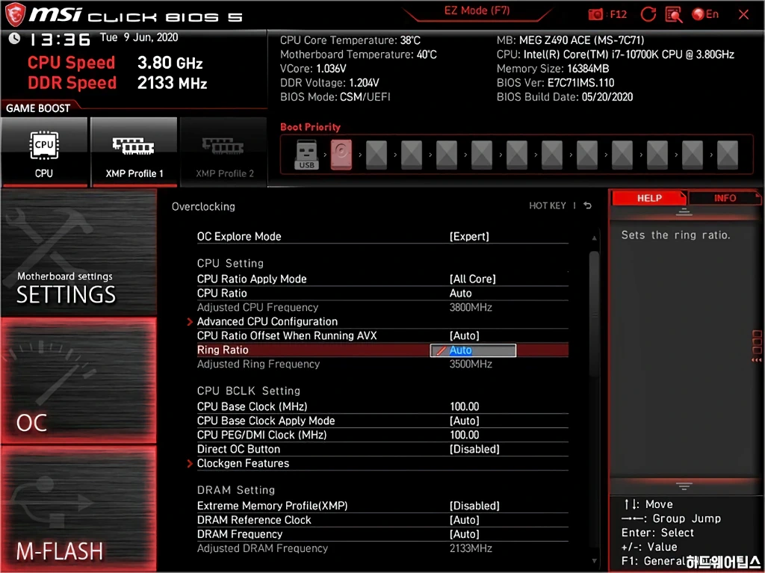Change language via the En globe icon
This screenshot has height=573, width=765.
(705, 15)
